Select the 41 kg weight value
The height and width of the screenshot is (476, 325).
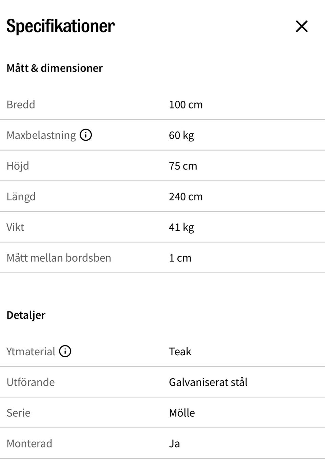[x=181, y=227]
